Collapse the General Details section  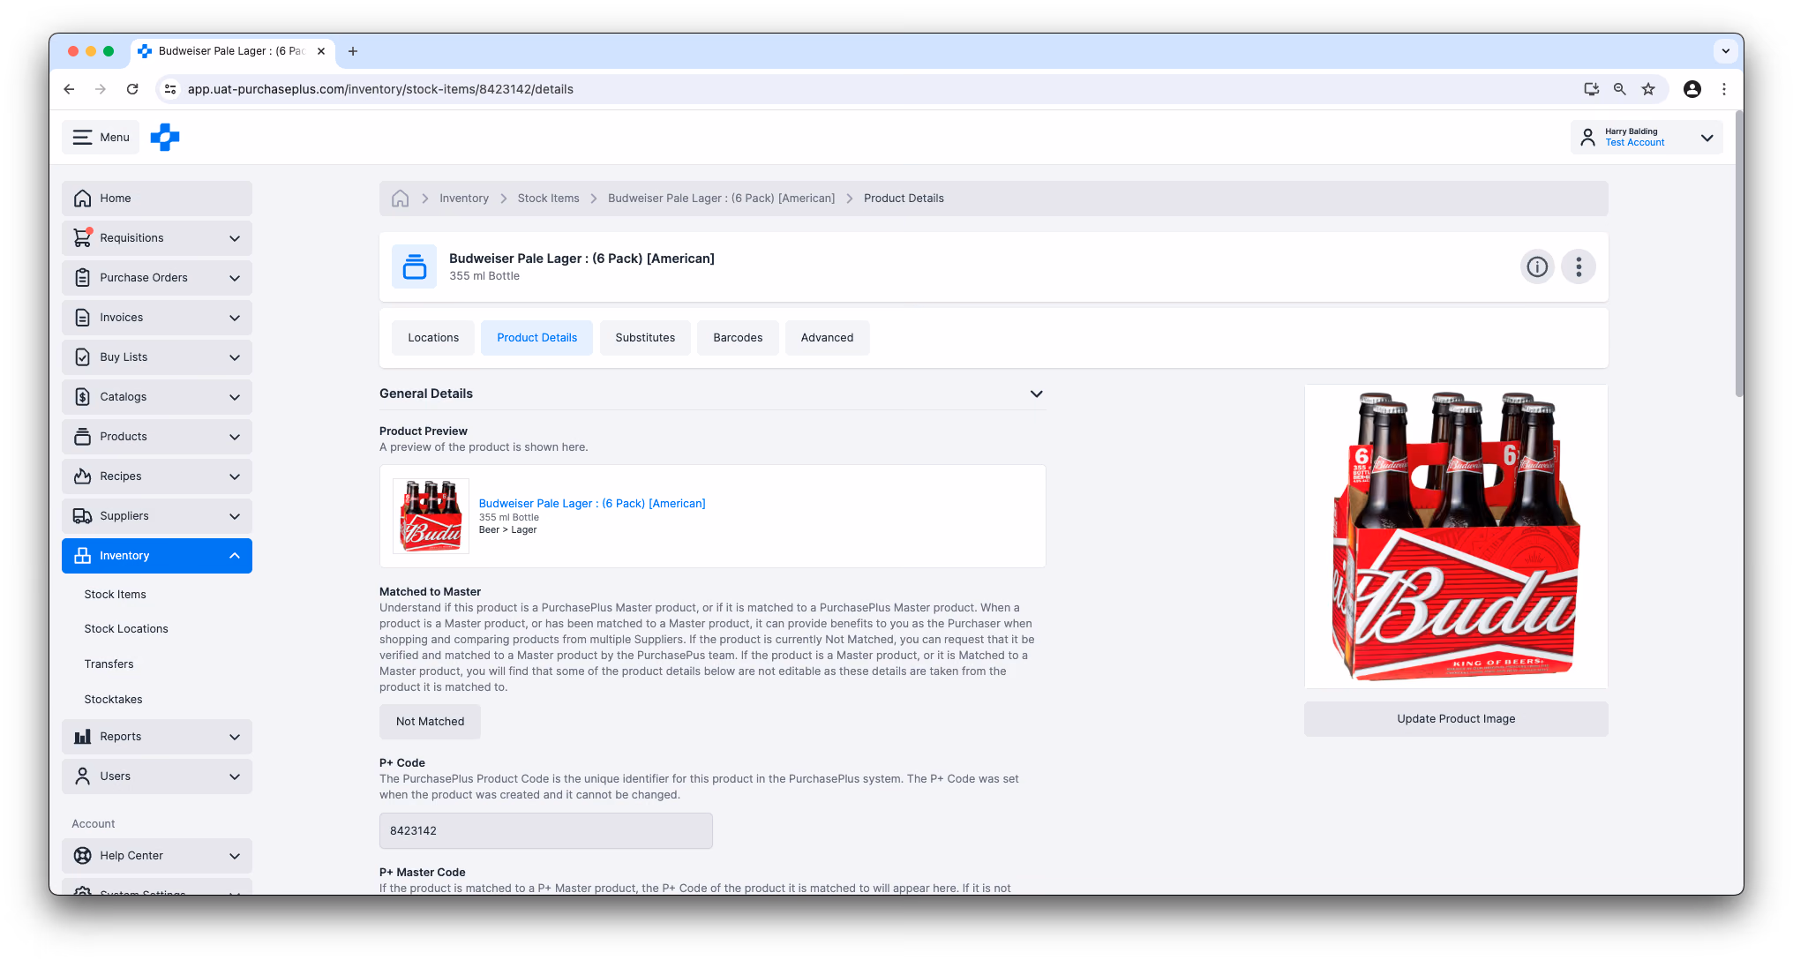click(1037, 394)
